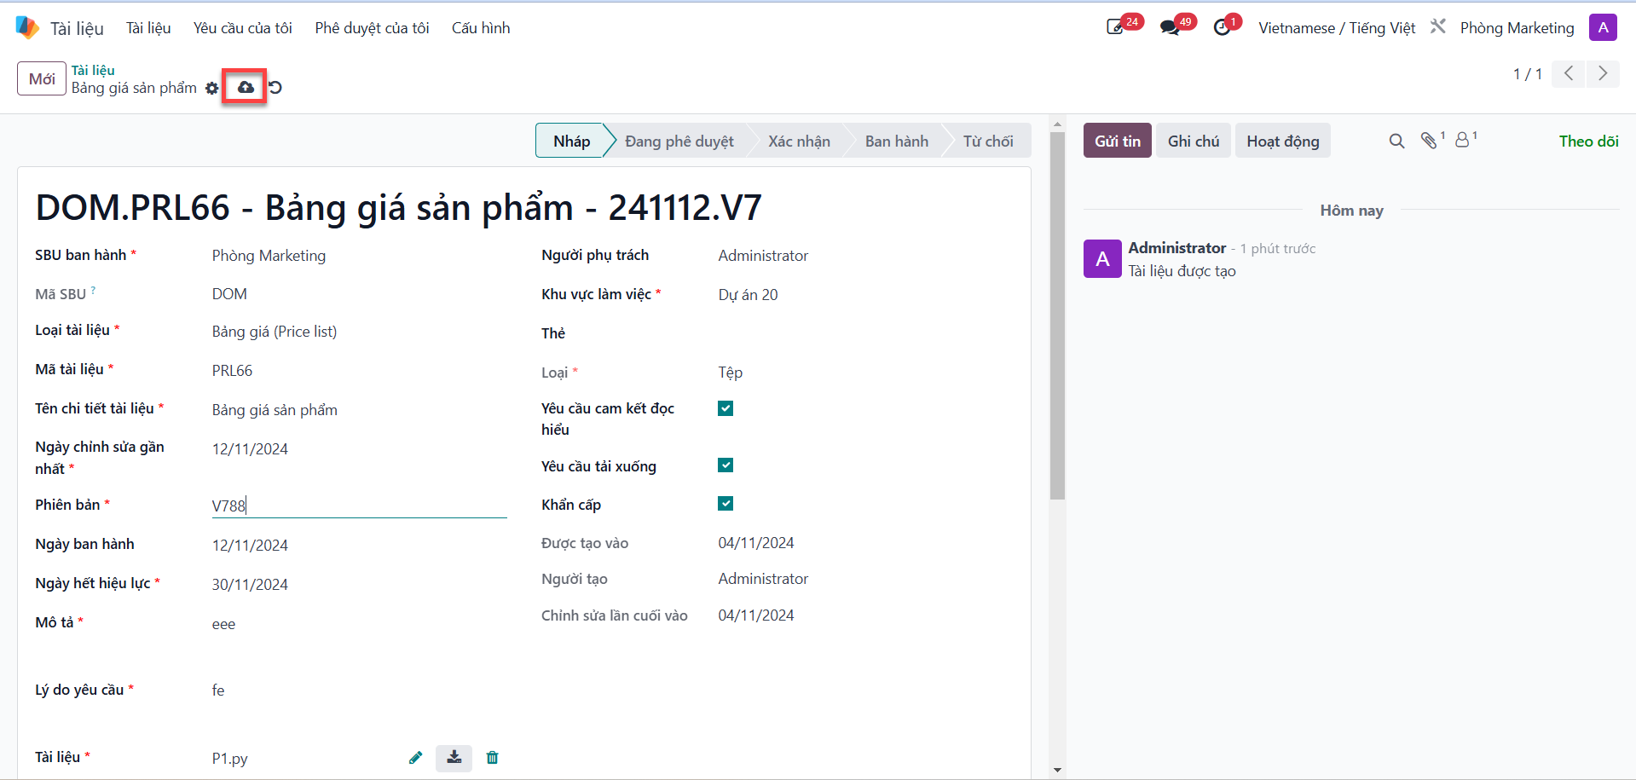Discard changes with the undo arrow icon

[x=275, y=87]
